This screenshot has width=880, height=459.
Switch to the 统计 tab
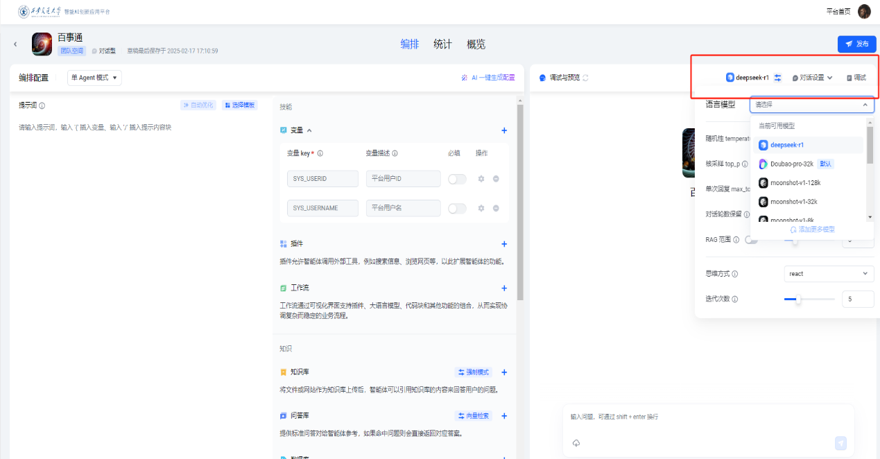point(442,44)
